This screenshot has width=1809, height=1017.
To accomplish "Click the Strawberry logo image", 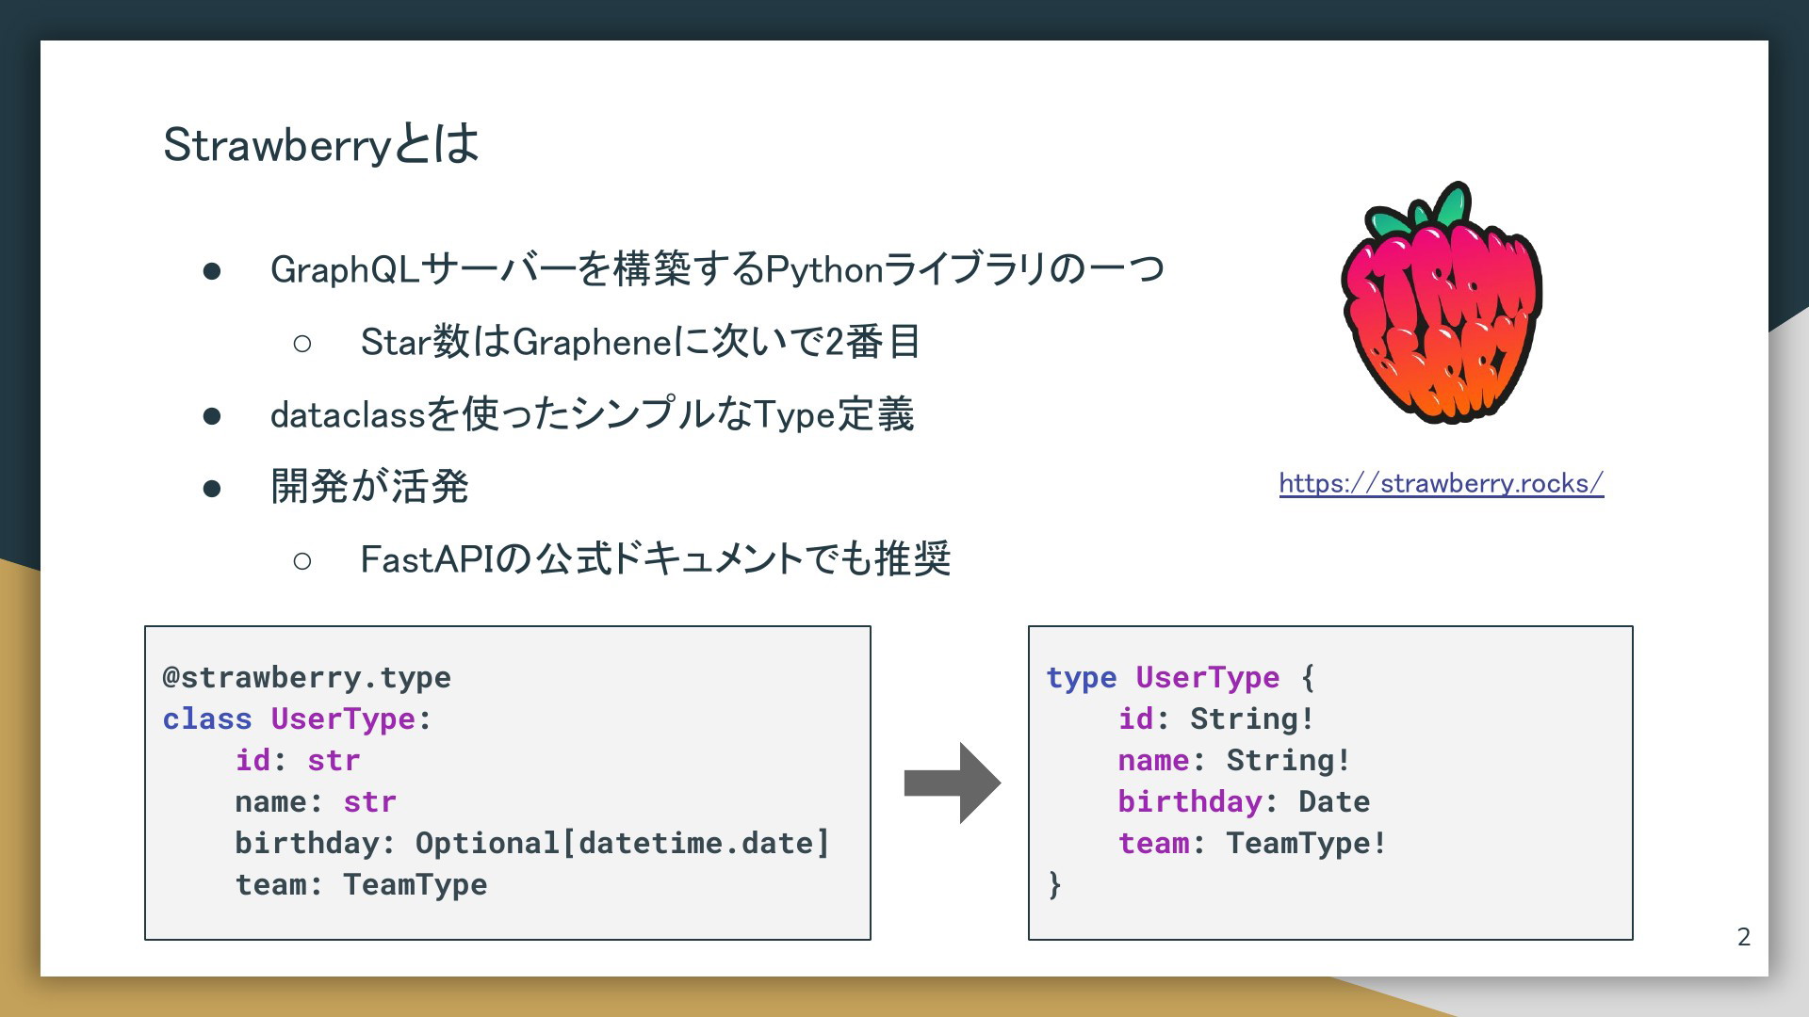I will (x=1442, y=302).
